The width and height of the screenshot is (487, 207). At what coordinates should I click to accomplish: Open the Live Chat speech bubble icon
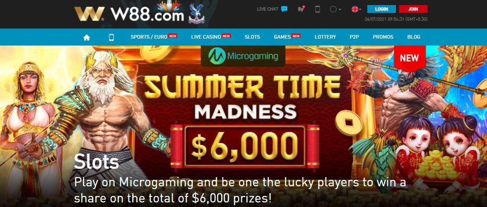tap(284, 9)
